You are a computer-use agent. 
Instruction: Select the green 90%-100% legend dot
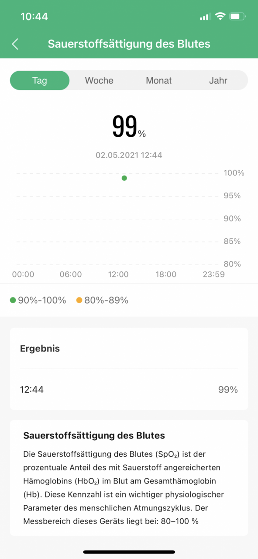[13, 300]
